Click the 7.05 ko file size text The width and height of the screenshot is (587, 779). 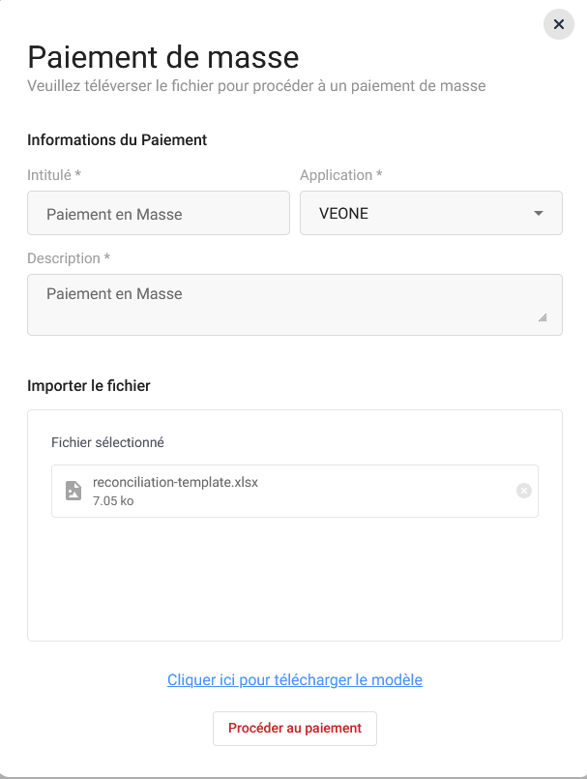coord(113,500)
